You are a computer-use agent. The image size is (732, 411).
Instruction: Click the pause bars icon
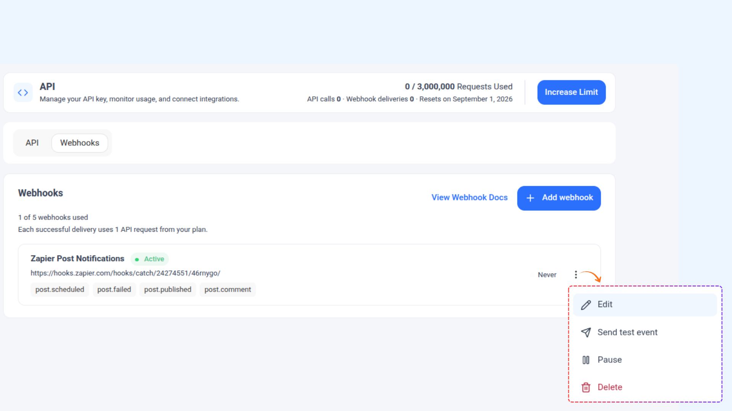pyautogui.click(x=586, y=360)
